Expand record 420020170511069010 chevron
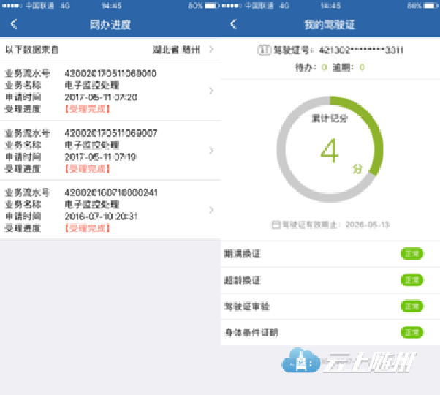Image resolution: width=440 pixels, height=395 pixels. pyautogui.click(x=211, y=91)
